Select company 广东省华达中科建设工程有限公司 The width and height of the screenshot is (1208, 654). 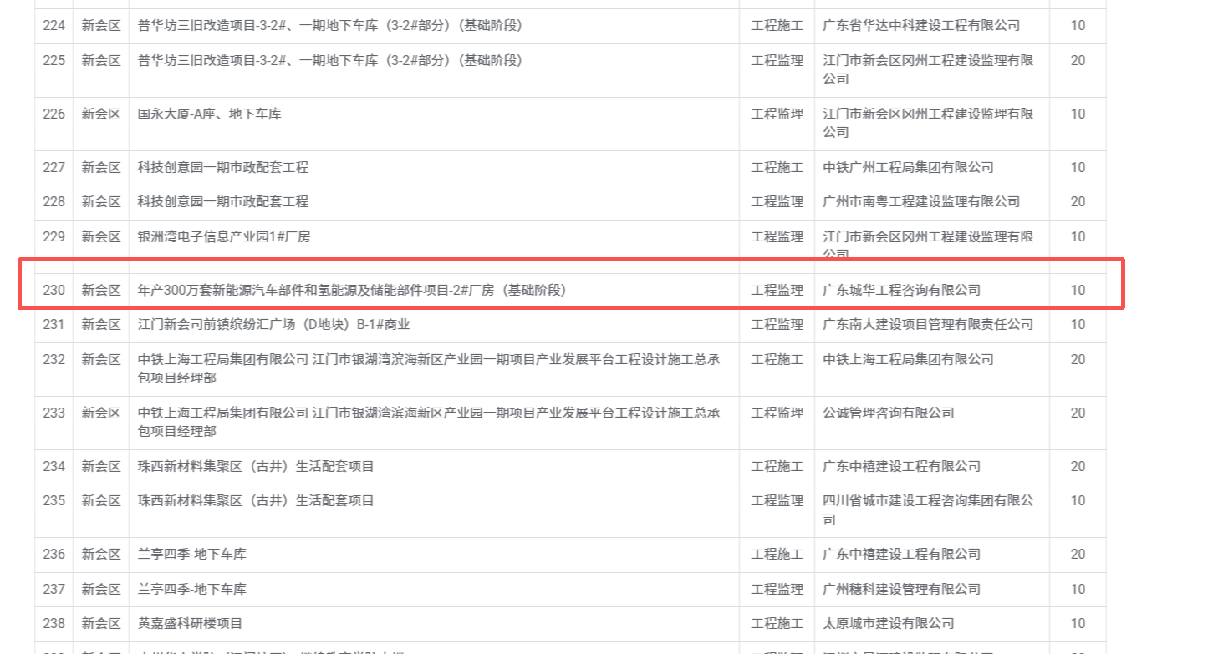pos(921,26)
